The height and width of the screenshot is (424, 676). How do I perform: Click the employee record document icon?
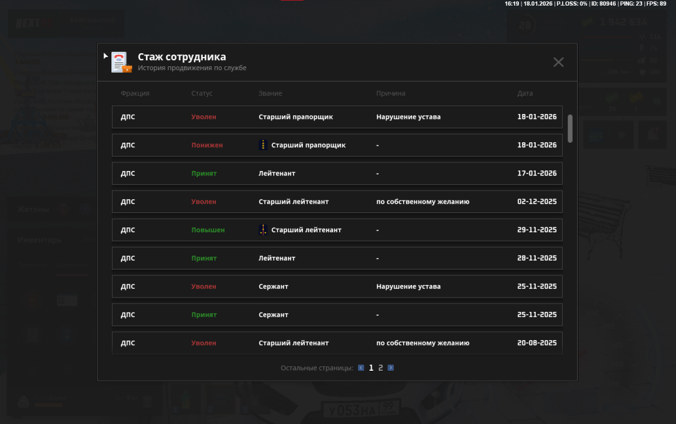(121, 62)
